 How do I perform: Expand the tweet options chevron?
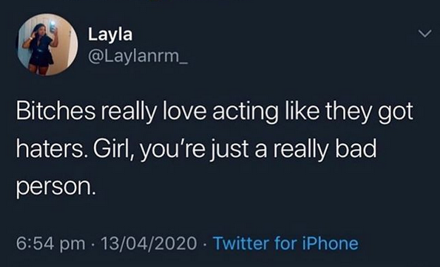point(425,34)
